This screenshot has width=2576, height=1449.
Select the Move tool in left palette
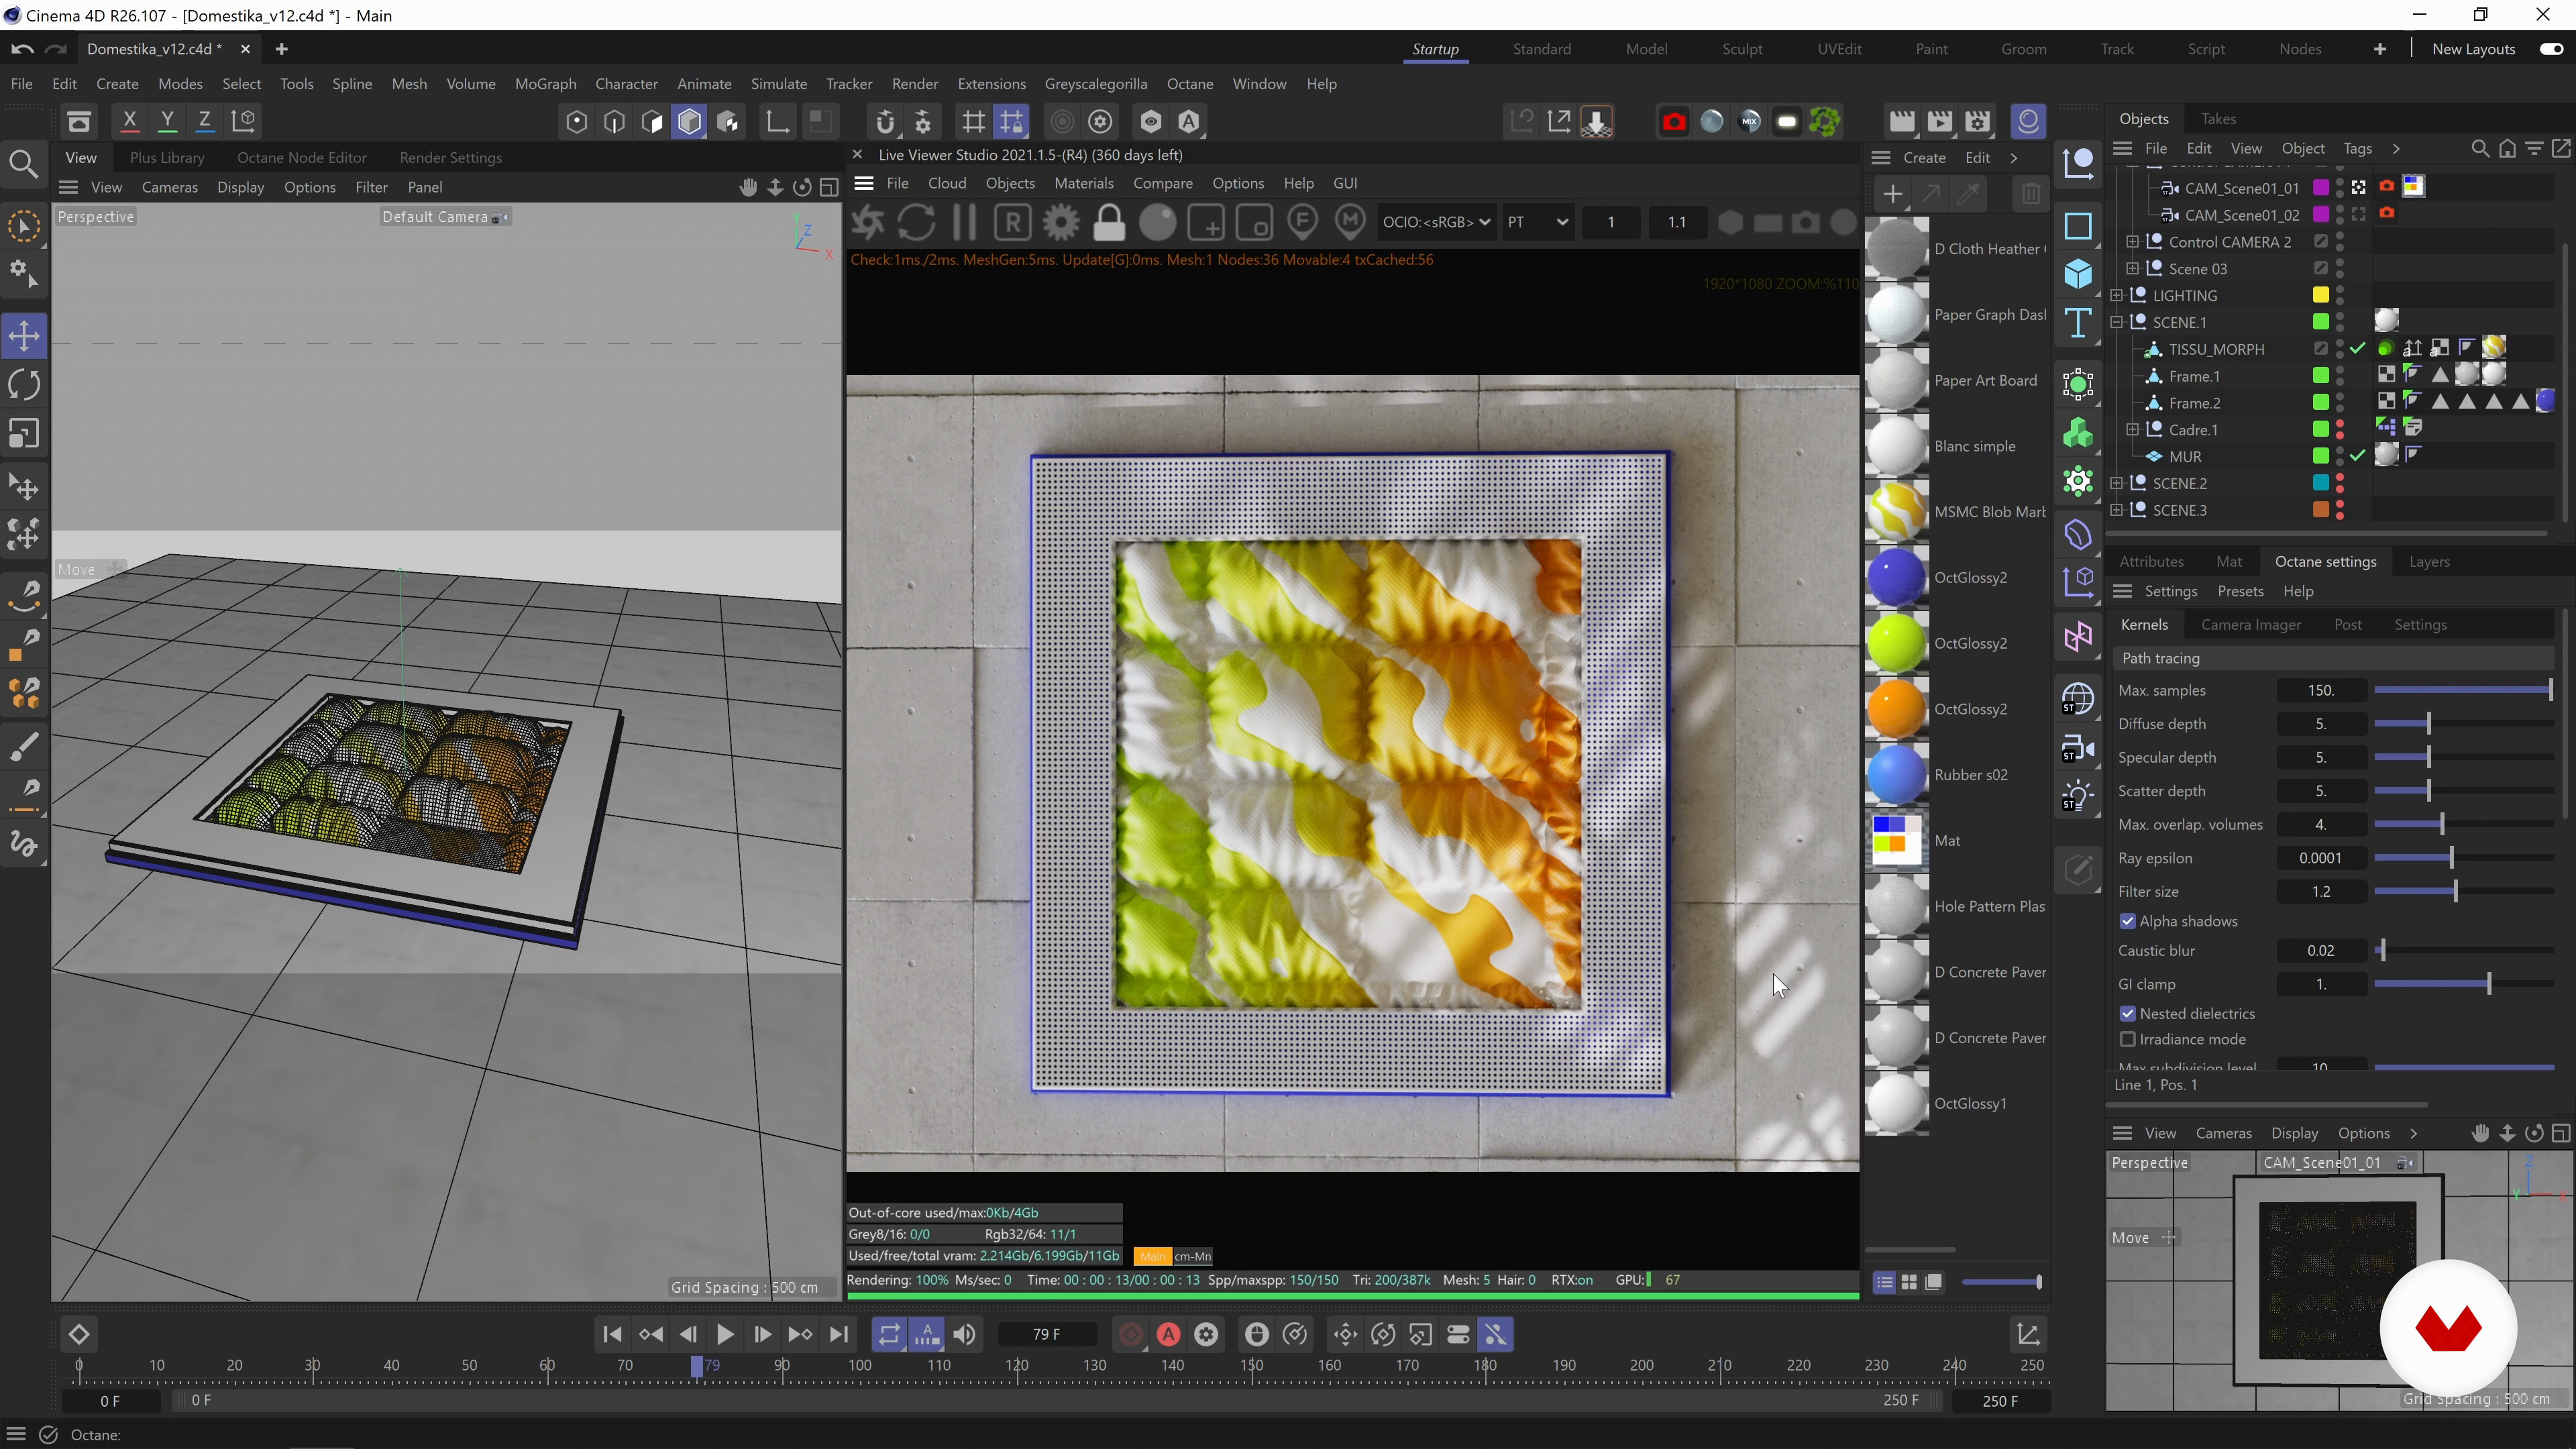tap(24, 336)
